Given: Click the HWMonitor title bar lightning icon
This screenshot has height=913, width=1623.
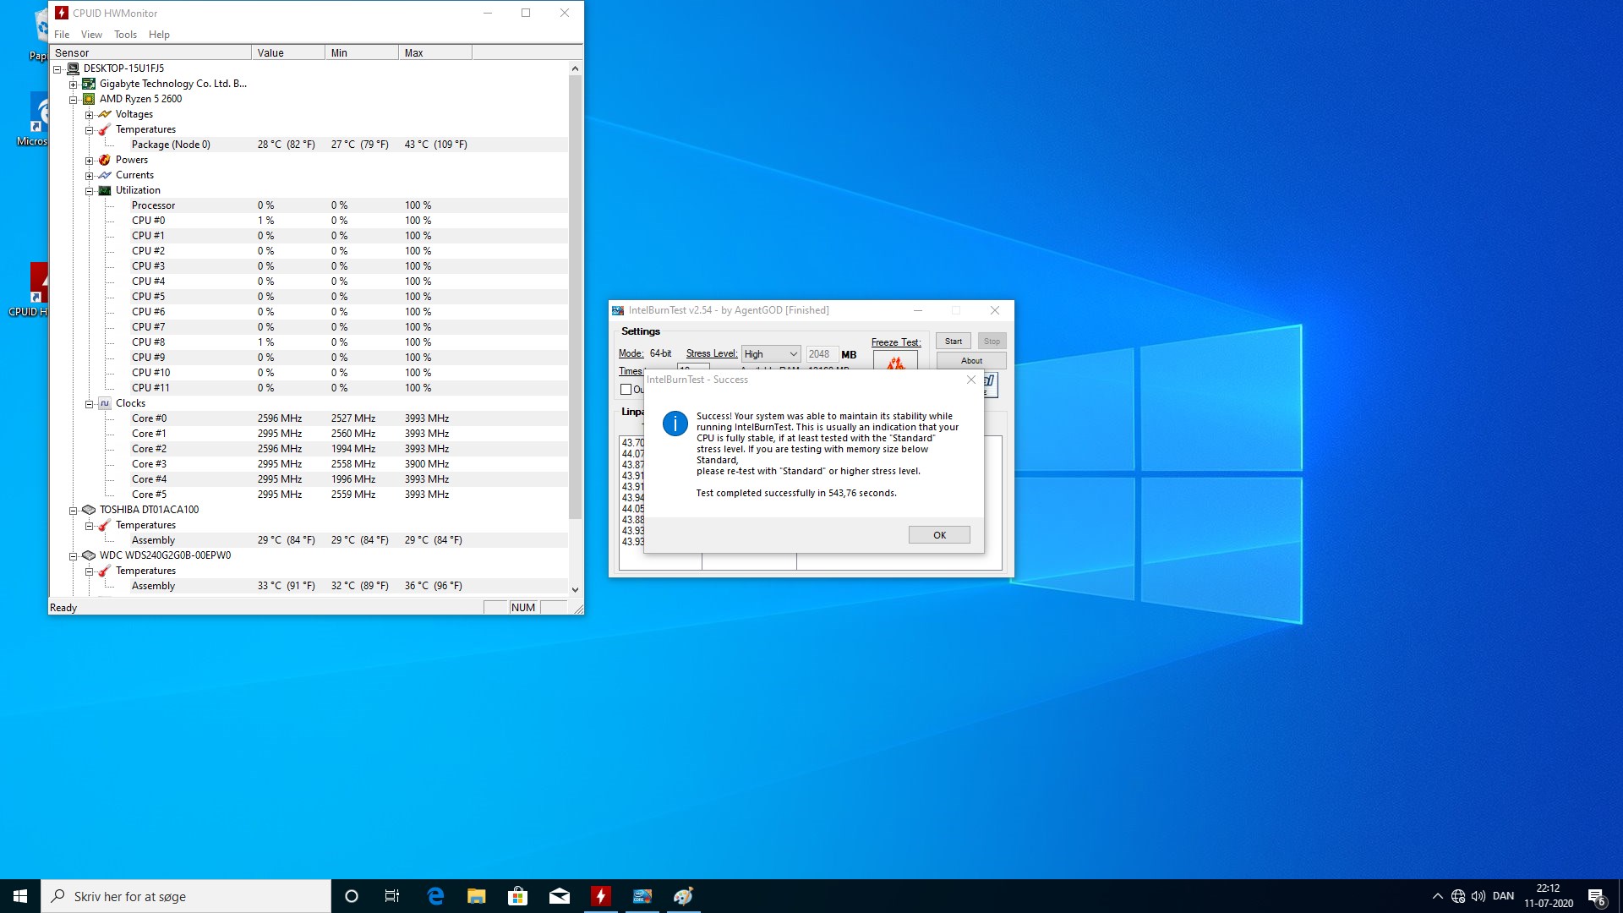Looking at the screenshot, I should (x=62, y=13).
